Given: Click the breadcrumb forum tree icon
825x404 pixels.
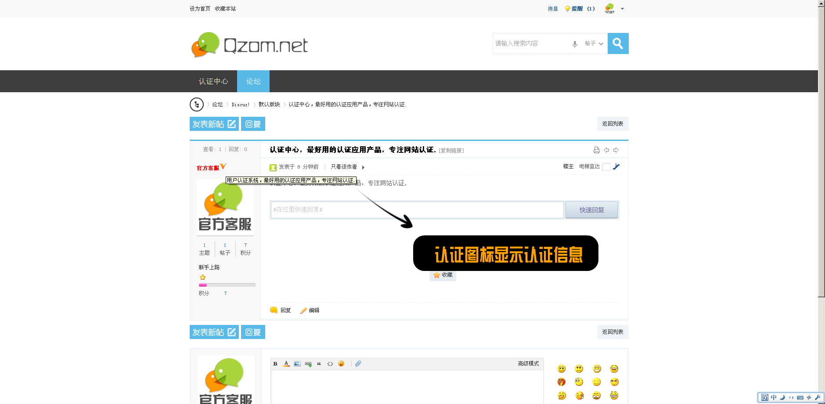Looking at the screenshot, I should [197, 105].
